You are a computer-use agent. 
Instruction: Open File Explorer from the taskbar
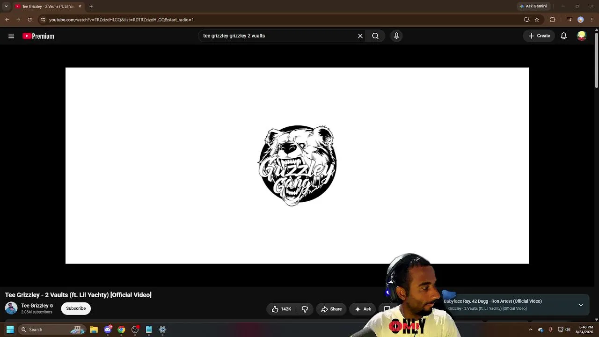tap(94, 330)
